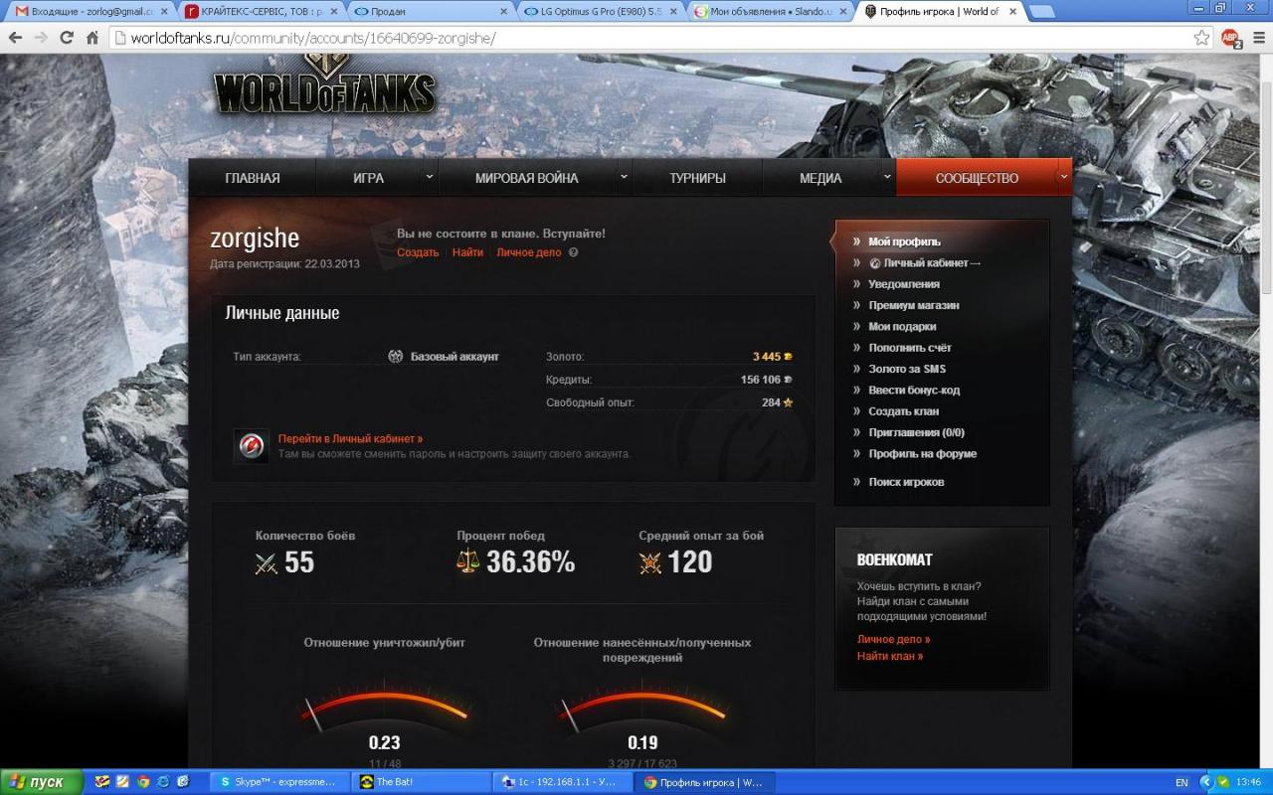Open the Chrome menu icon

coord(1257,38)
